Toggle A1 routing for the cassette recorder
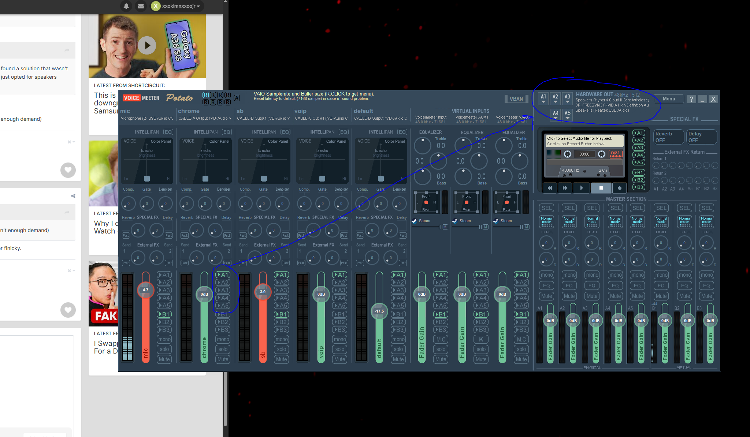Image resolution: width=750 pixels, height=437 pixels. coord(639,133)
